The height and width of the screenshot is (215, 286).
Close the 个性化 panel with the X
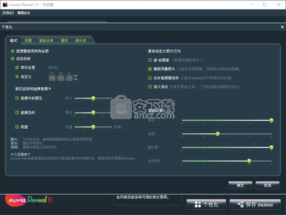pyautogui.click(x=282, y=27)
